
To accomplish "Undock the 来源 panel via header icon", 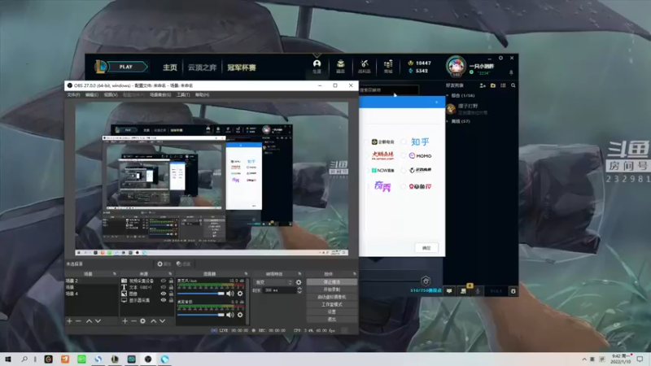I will click(x=170, y=274).
